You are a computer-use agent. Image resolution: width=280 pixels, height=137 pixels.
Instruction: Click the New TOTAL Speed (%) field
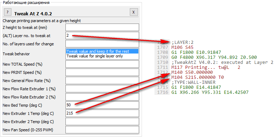coord(102,64)
